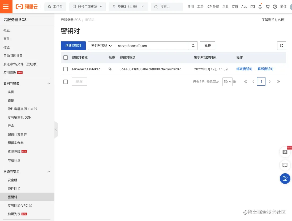Click the serverAccessToken key pair name

coord(86,69)
